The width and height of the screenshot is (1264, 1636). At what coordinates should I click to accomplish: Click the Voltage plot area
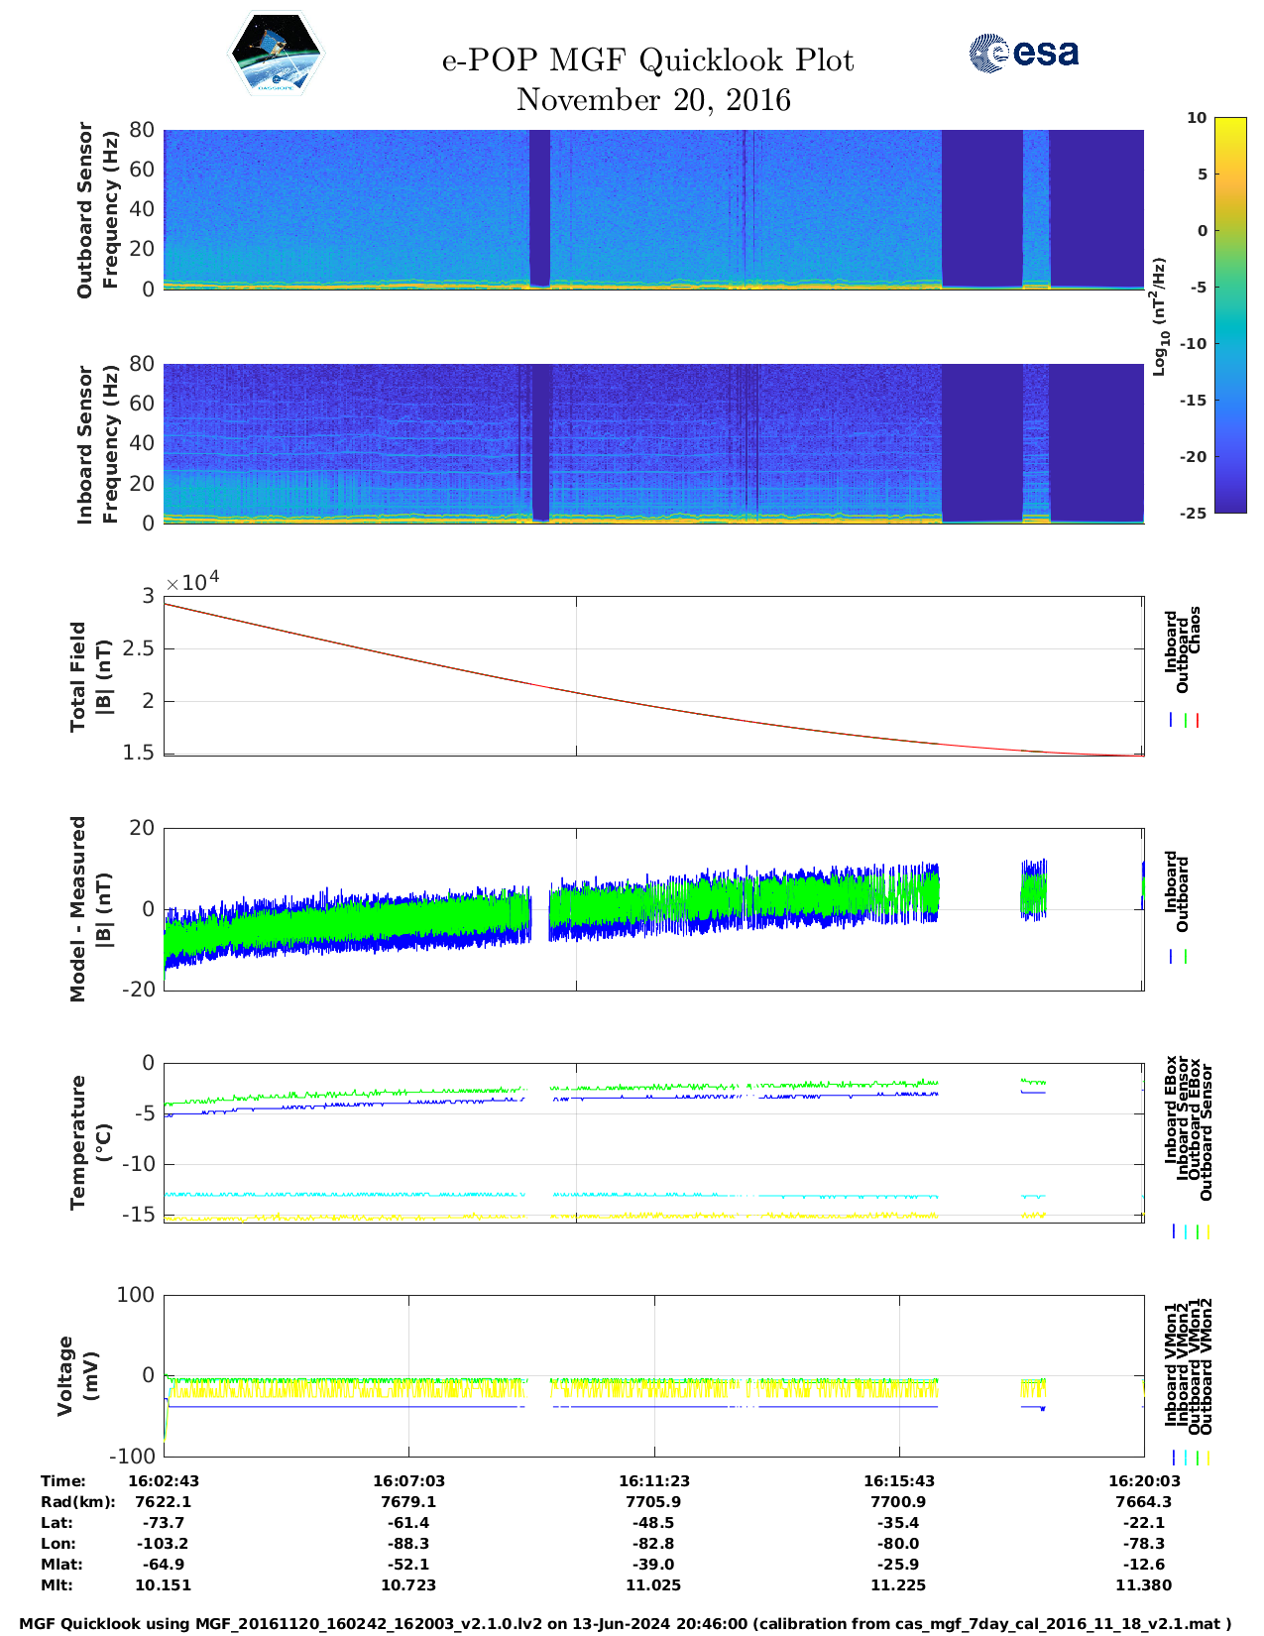point(653,1375)
